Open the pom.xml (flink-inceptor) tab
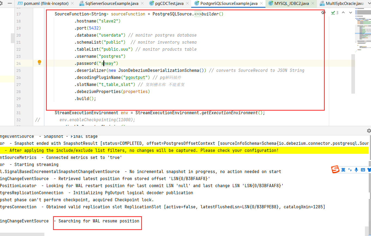The height and width of the screenshot is (236, 371). click(45, 4)
